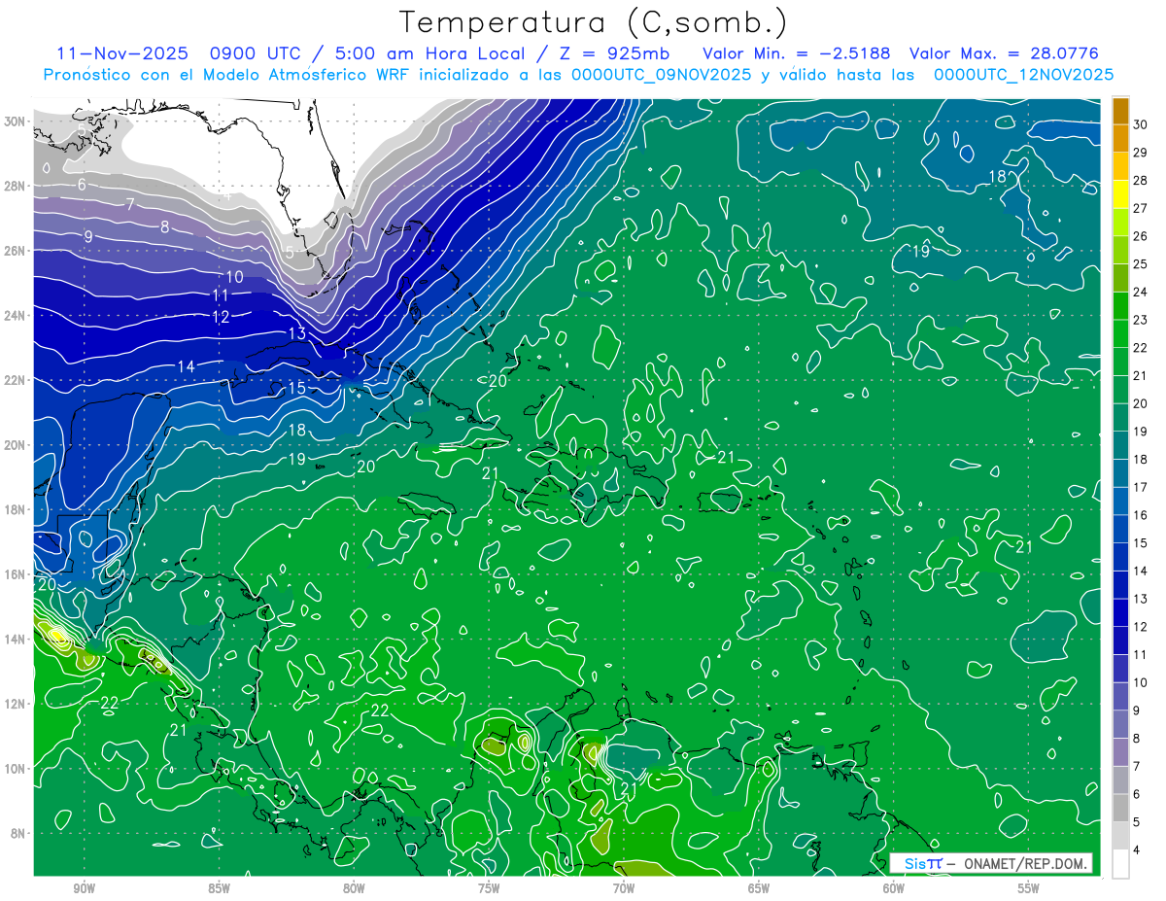This screenshot has height=901, width=1166.
Task: Click the 'Temperatura (C,somb.)' chart title
Action: (x=593, y=22)
